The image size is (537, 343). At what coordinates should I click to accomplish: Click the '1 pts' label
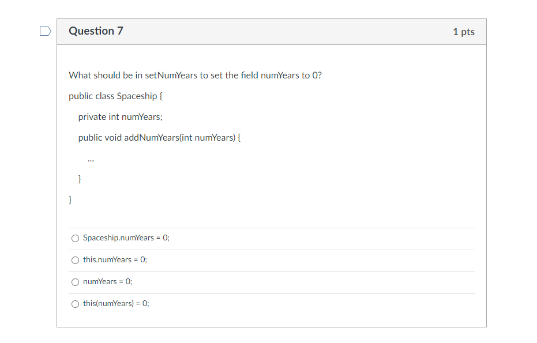[x=465, y=32]
